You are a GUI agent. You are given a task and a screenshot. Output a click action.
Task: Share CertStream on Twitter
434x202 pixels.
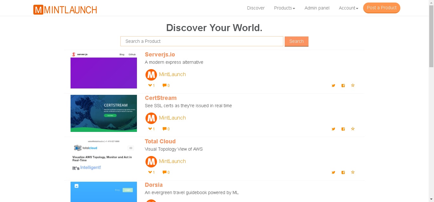click(x=333, y=129)
